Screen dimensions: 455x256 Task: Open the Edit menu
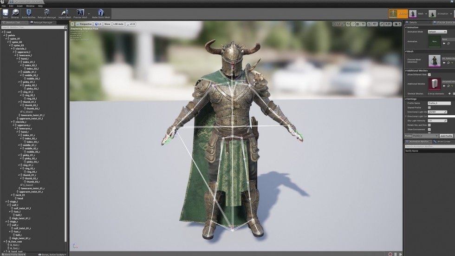coord(11,6)
